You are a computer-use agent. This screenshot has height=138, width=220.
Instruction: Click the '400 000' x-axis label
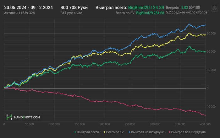pyautogui.click(x=205, y=124)
